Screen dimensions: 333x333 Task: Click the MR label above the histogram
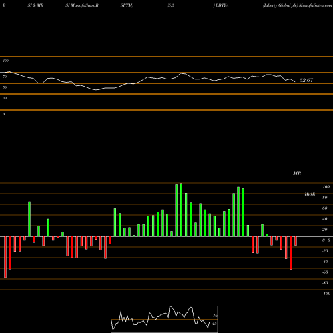tap(297, 173)
